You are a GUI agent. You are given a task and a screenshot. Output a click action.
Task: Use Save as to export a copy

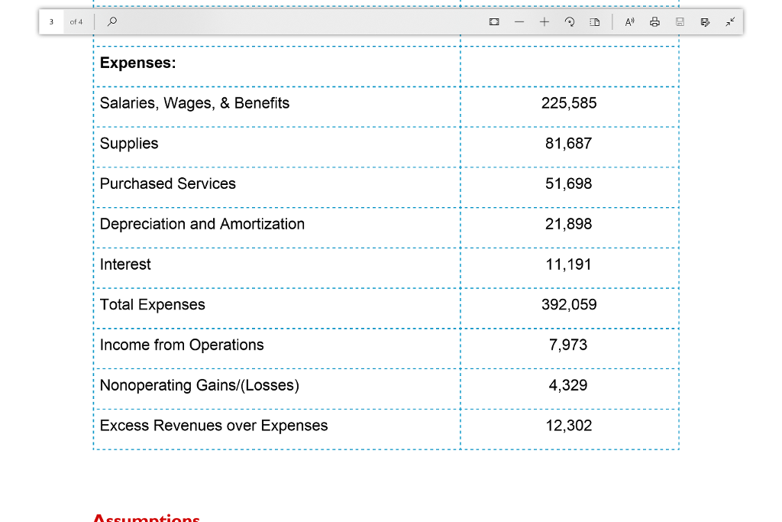[x=705, y=21]
